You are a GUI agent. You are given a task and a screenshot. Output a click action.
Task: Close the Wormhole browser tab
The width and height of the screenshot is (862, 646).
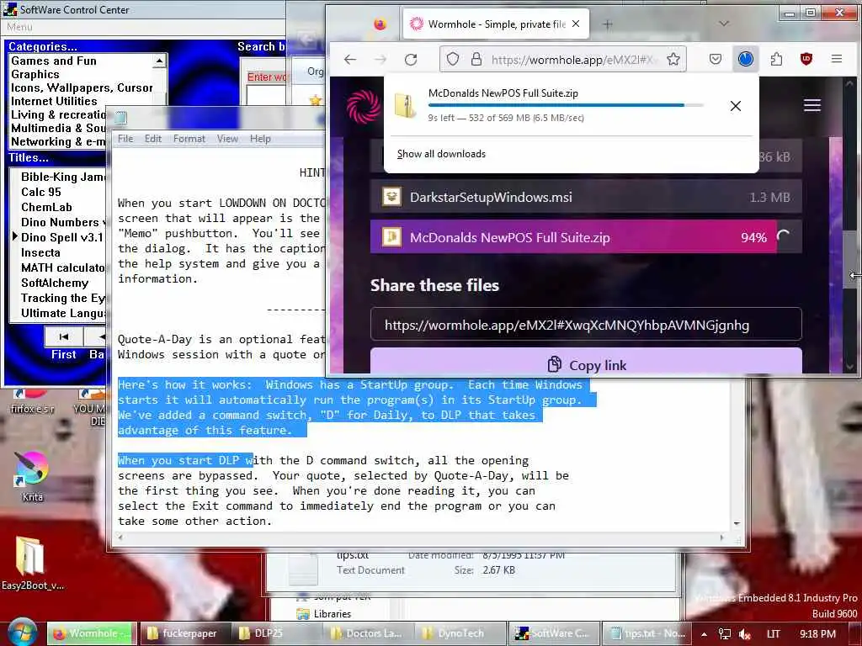coord(576,24)
